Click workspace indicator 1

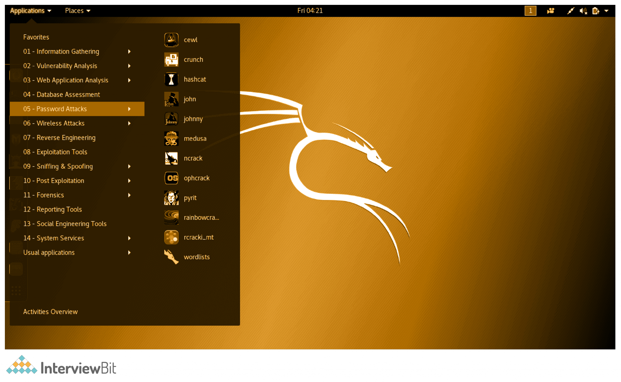point(530,10)
